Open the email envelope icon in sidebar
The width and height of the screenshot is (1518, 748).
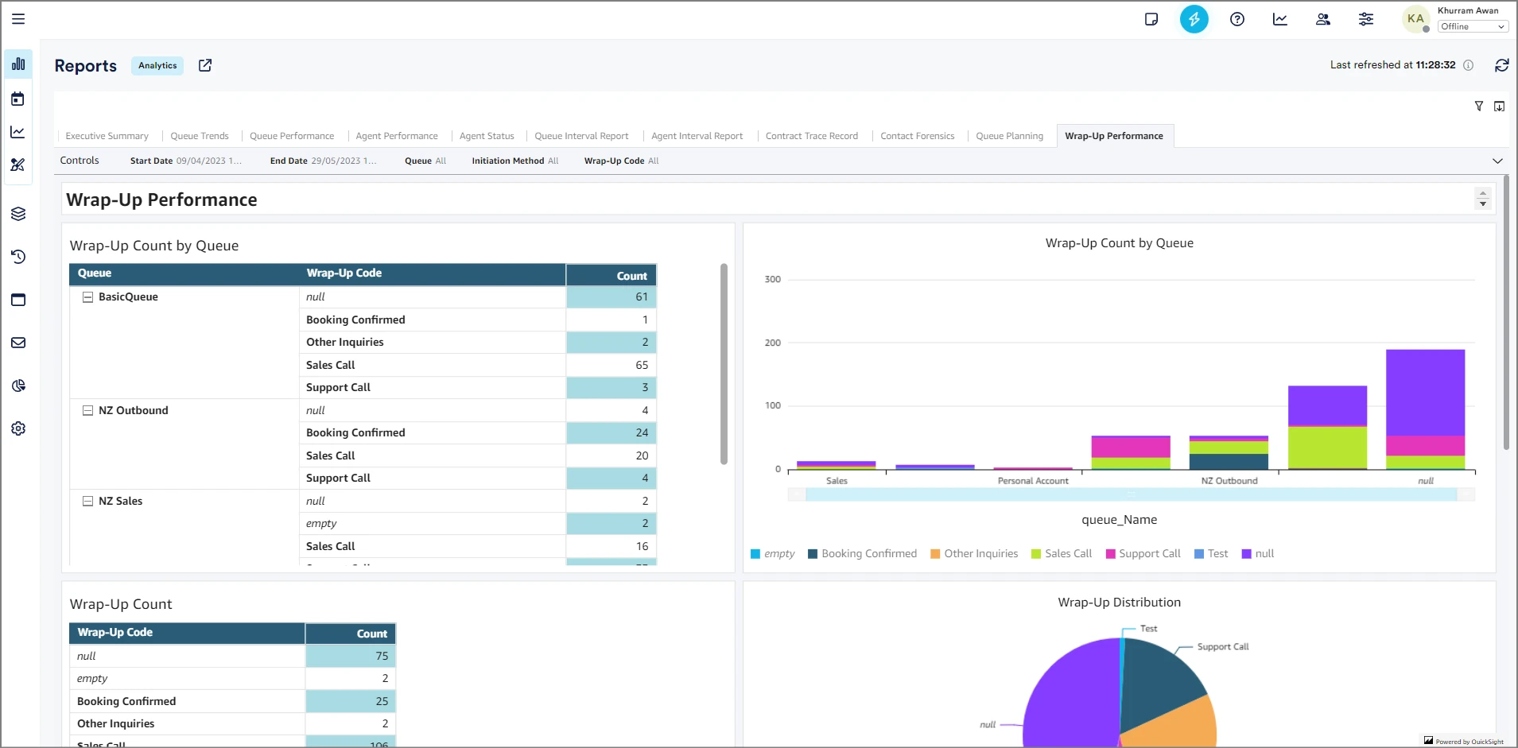click(18, 343)
